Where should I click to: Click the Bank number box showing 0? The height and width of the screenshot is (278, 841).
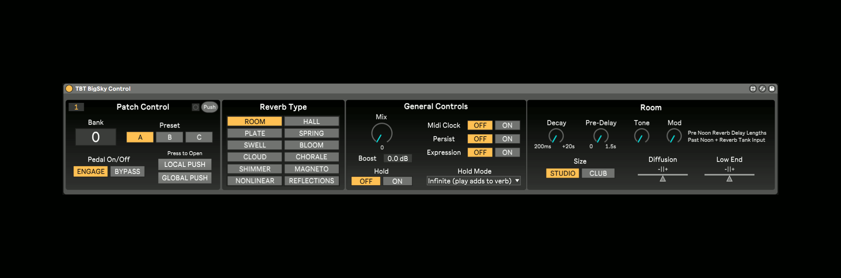click(x=96, y=137)
